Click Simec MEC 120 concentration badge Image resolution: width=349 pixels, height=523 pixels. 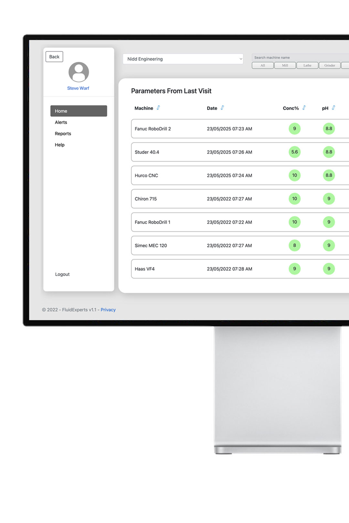(294, 245)
